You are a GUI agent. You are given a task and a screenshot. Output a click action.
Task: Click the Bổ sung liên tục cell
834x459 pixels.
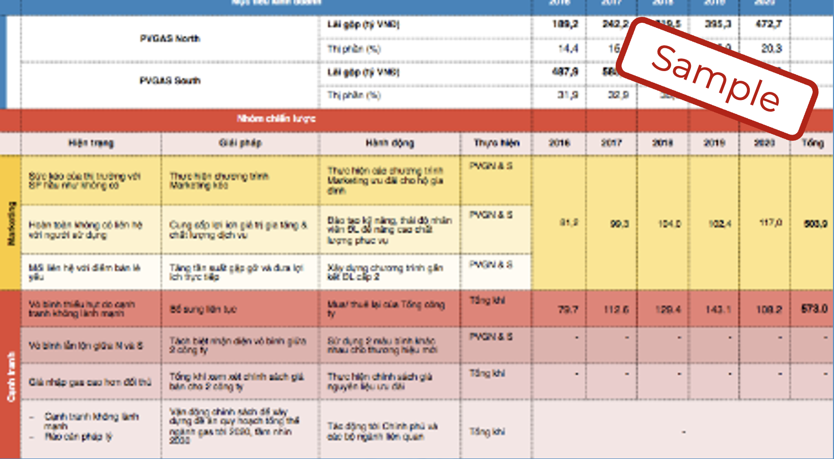pyautogui.click(x=203, y=309)
